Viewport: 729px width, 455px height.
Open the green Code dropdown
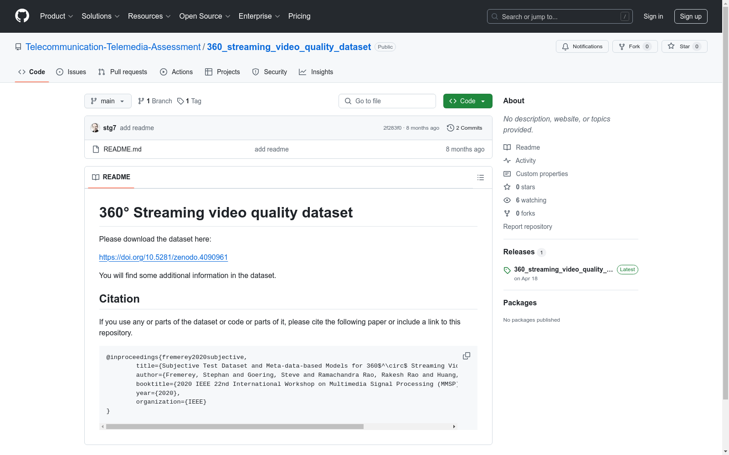coord(467,101)
